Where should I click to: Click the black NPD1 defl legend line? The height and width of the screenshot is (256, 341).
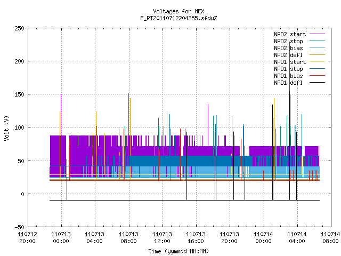(318, 83)
